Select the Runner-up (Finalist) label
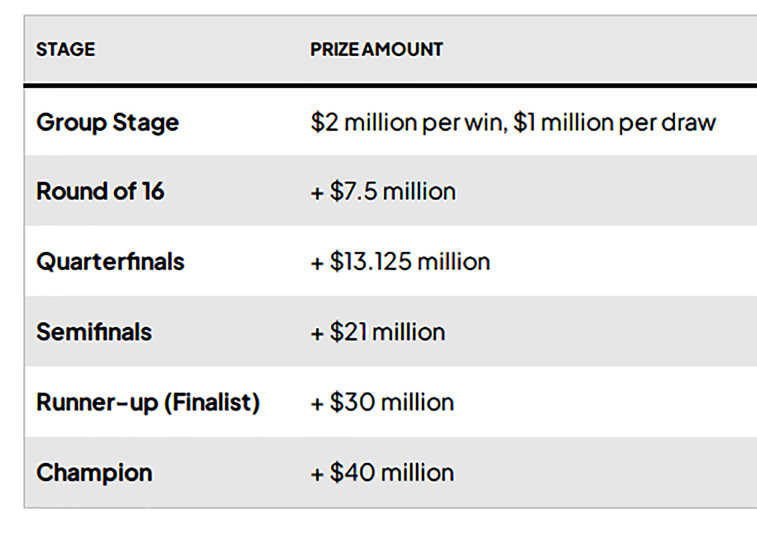757x541 pixels. (148, 402)
